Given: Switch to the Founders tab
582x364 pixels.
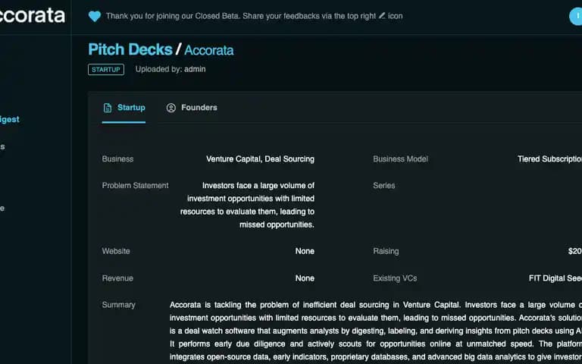Looking at the screenshot, I should click(x=192, y=108).
